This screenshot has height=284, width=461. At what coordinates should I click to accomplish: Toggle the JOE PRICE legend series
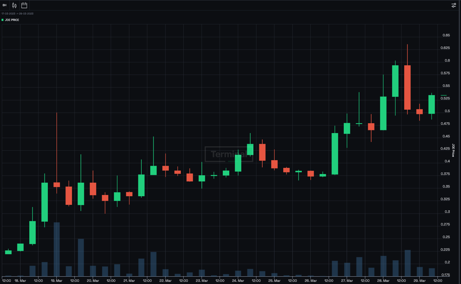pos(10,20)
